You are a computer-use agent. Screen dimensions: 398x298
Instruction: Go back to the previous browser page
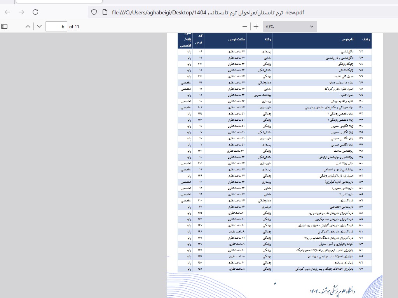[x=7, y=12]
